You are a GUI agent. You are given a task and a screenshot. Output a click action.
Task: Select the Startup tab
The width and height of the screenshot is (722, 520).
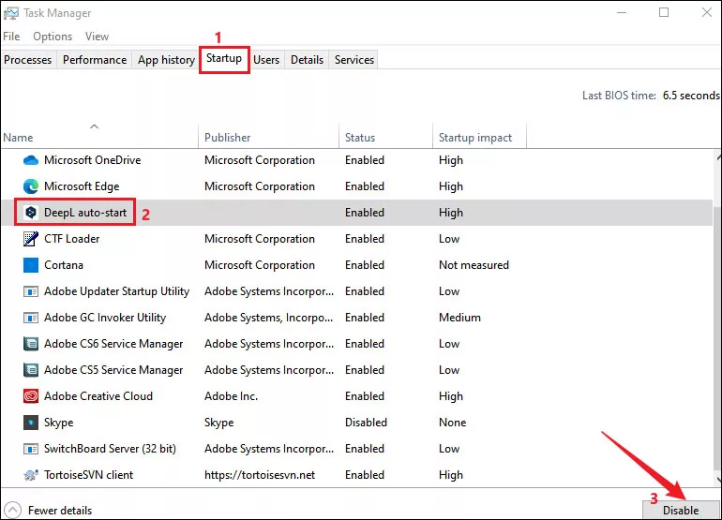[224, 58]
